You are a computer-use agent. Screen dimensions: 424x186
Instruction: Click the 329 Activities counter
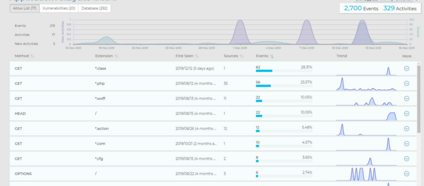pyautogui.click(x=400, y=8)
